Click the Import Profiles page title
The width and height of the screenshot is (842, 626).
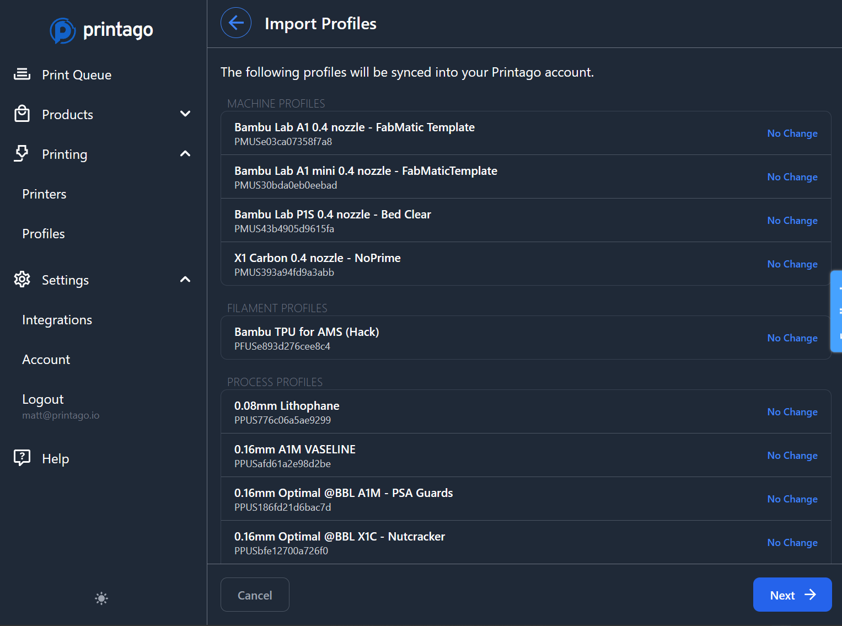click(x=320, y=24)
